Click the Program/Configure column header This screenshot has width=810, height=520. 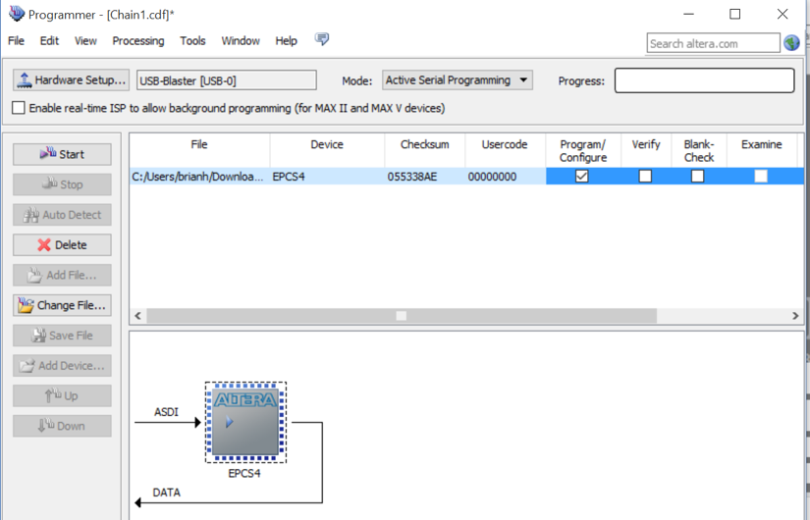[x=583, y=150]
